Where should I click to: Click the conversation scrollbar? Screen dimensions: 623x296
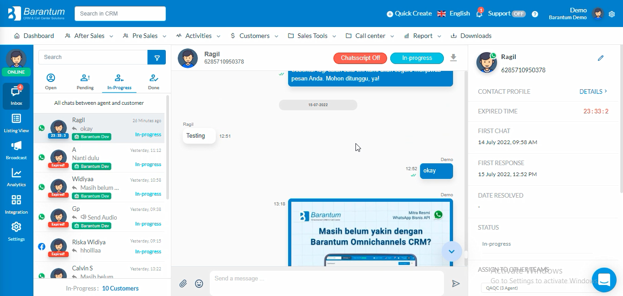coord(466,254)
